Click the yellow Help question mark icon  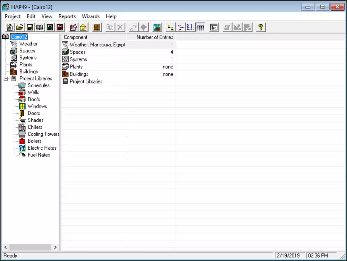[261, 27]
